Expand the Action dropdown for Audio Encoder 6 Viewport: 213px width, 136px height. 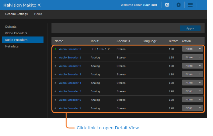click(192, 100)
